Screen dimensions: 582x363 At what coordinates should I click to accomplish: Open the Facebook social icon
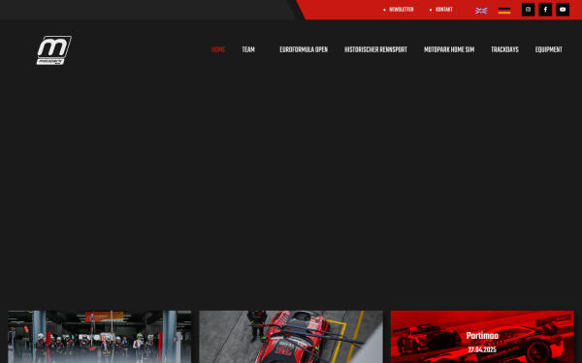(x=545, y=10)
